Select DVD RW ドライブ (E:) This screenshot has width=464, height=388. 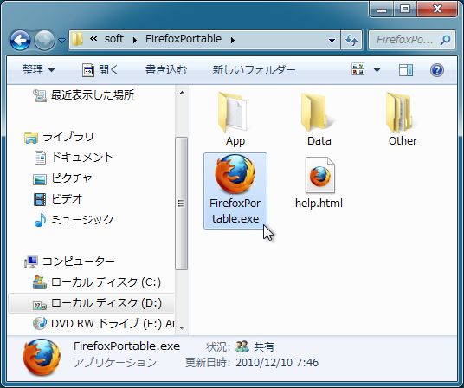(113, 324)
